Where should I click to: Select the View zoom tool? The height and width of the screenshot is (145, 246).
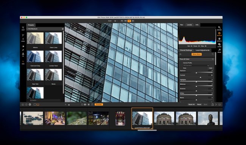[x=23, y=62]
